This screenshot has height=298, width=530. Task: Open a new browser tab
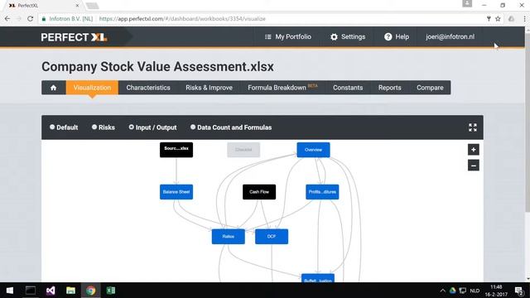pos(92,6)
